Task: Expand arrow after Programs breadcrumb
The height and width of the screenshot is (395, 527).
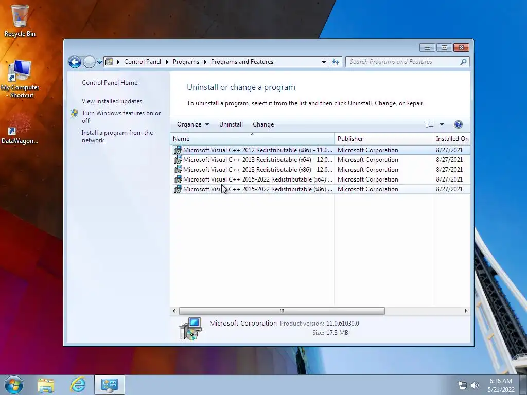Action: point(205,62)
